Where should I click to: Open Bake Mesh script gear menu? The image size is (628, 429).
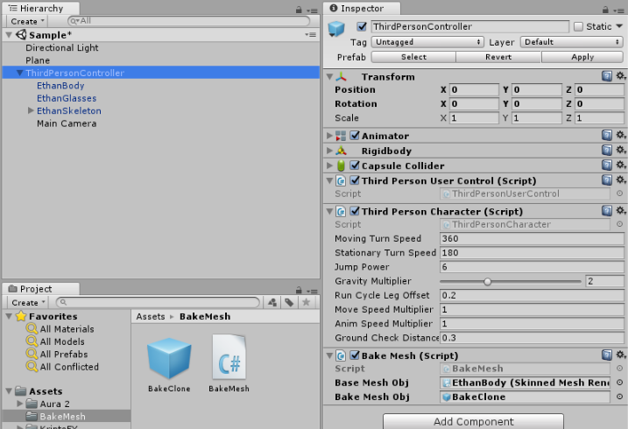(620, 355)
